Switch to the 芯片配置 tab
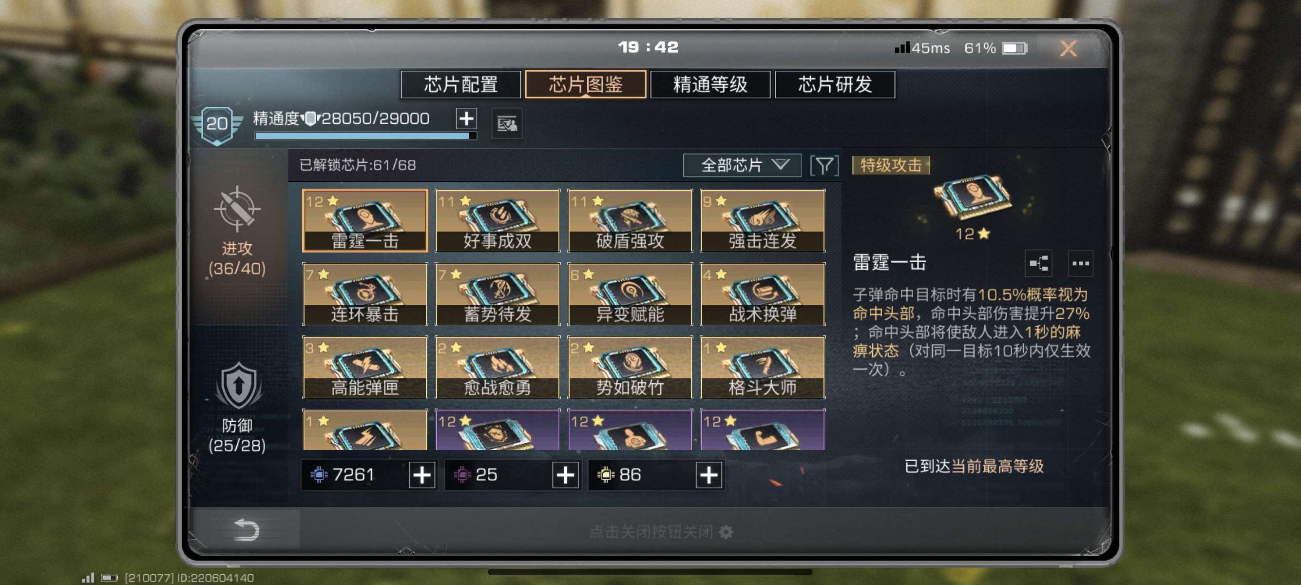Viewport: 1301px width, 585px height. [460, 84]
